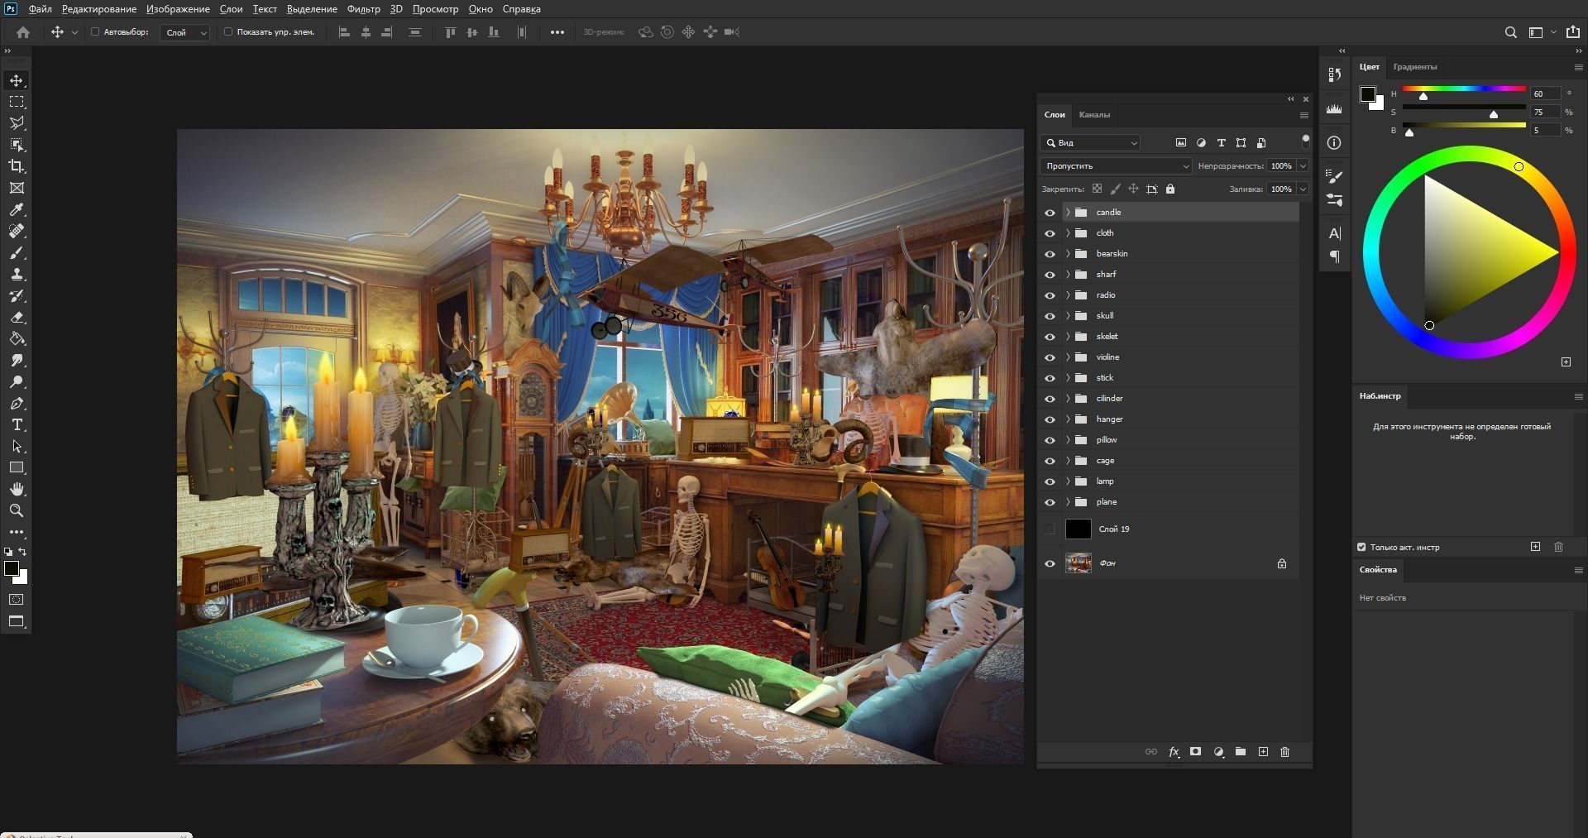Open the Изображение menu

(178, 9)
